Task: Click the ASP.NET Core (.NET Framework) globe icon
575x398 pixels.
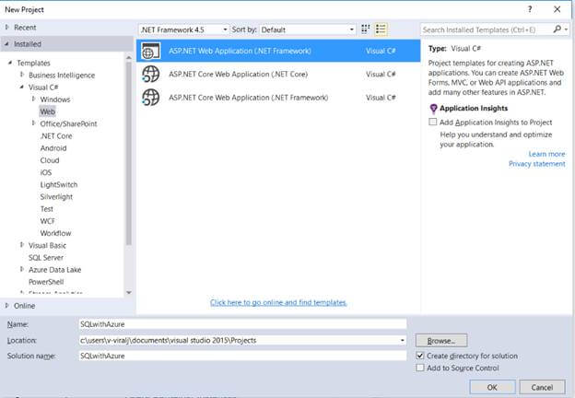Action: (151, 98)
